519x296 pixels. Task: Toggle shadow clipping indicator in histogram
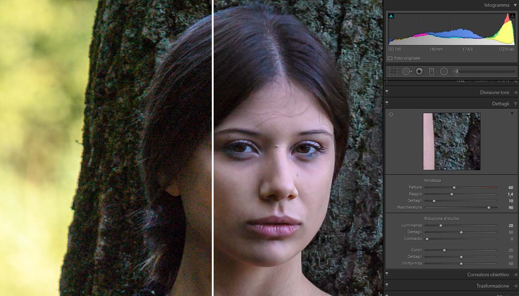[391, 16]
